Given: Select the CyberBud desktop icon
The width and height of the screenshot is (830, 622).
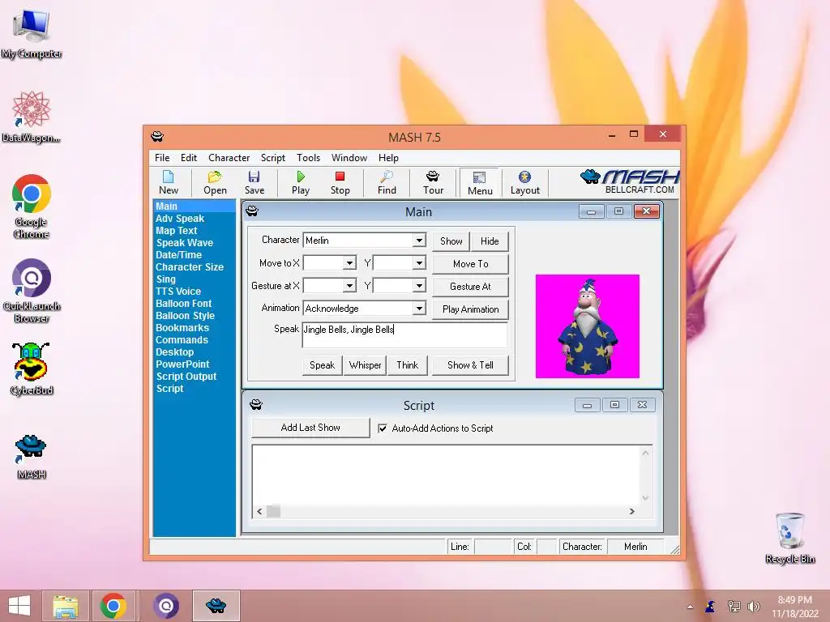Looking at the screenshot, I should [x=32, y=369].
